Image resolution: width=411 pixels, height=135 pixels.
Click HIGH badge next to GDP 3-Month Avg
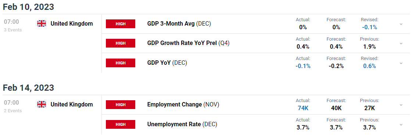[x=121, y=24]
